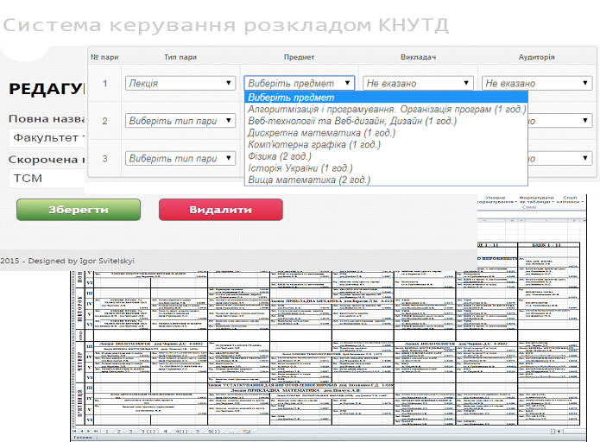Click the Повна назва Факультет input field
Screen dimensions: 600x442
point(47,138)
